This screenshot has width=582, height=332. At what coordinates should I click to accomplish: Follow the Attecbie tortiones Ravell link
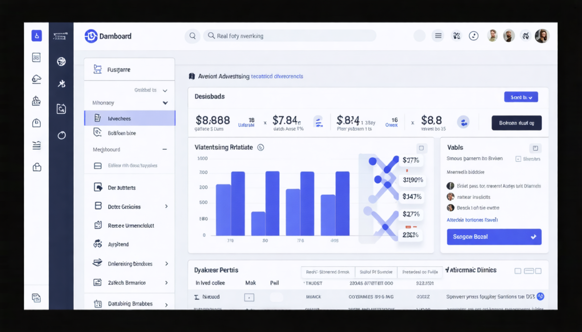[x=472, y=220]
